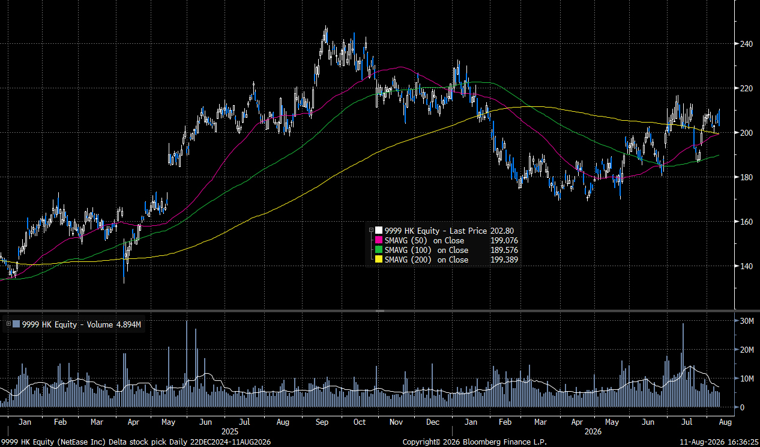Click the last price value 202.80
Viewport: 760px width, 447px height.
(x=502, y=231)
